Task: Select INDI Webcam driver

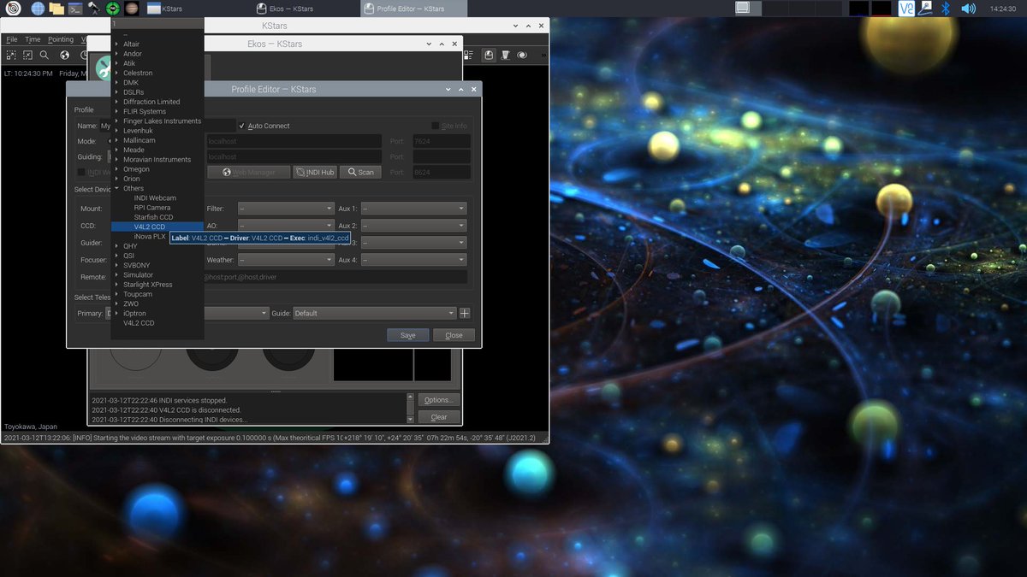Action: point(155,198)
